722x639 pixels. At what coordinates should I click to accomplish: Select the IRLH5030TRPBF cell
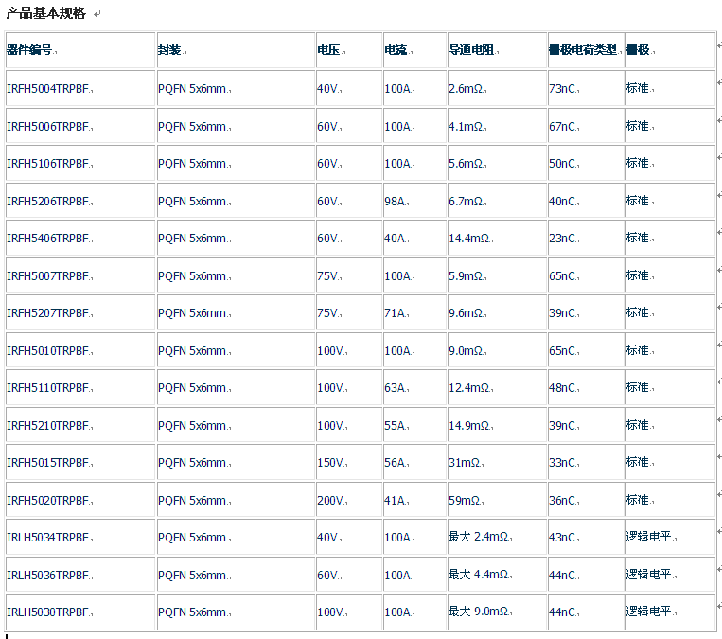[47, 612]
